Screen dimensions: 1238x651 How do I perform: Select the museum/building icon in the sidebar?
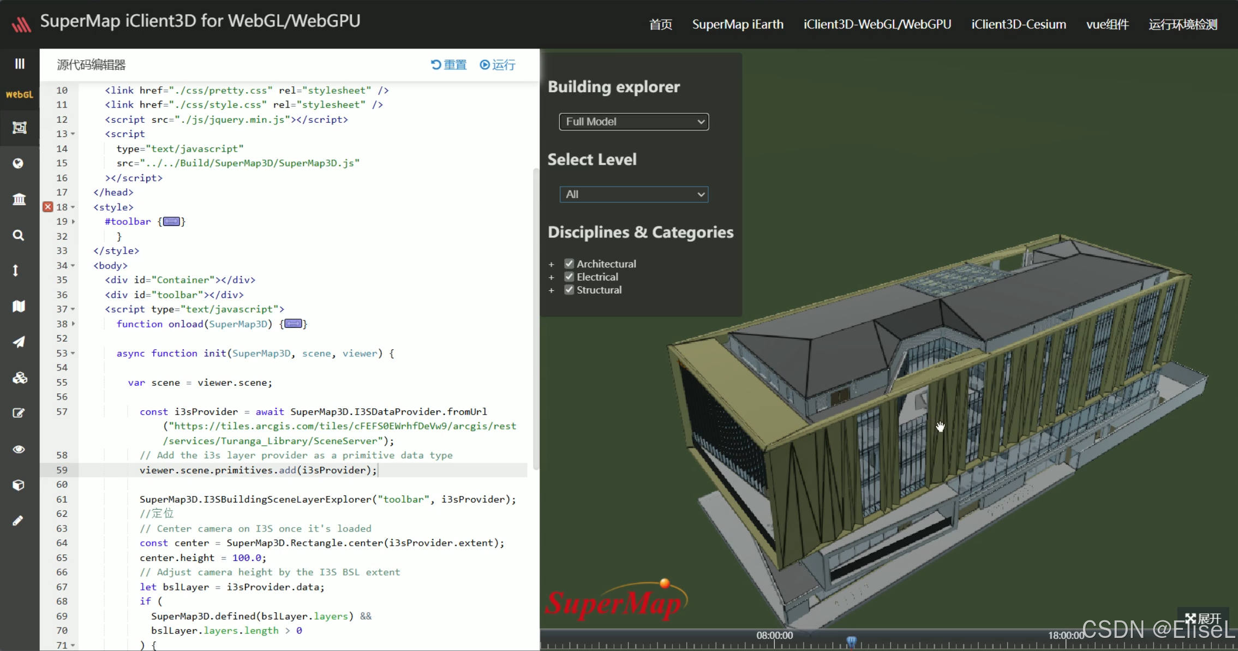[19, 199]
